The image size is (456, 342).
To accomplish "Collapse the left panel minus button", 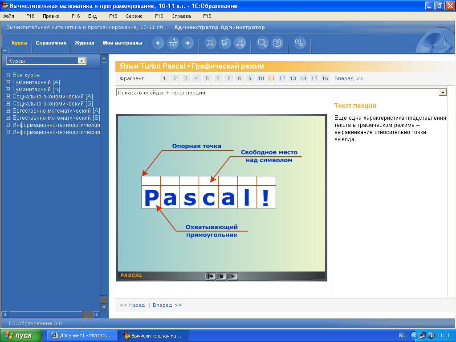I will tap(5, 51).
